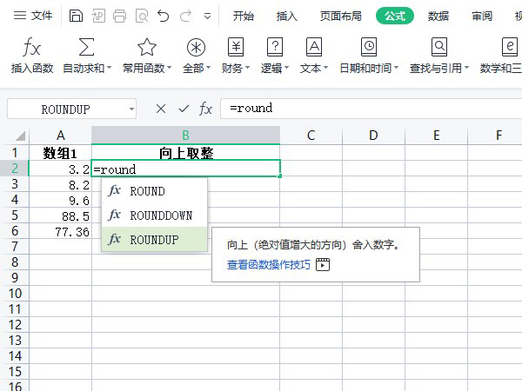Choose ROUND from the function suggestions
Viewport: 522px width, 391px height.
pyautogui.click(x=147, y=191)
